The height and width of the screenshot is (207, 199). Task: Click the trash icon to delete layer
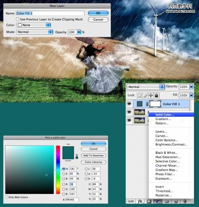point(185,201)
